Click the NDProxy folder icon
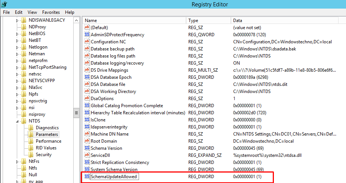Screen dimensions: 346x183 pyautogui.click(x=24, y=27)
